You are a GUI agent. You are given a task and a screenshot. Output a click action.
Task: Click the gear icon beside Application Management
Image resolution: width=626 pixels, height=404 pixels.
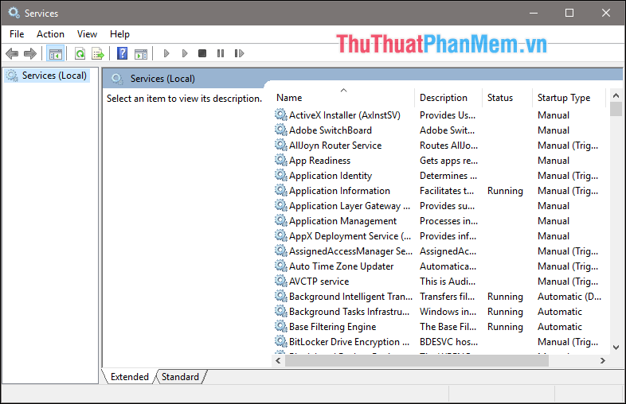click(x=281, y=221)
